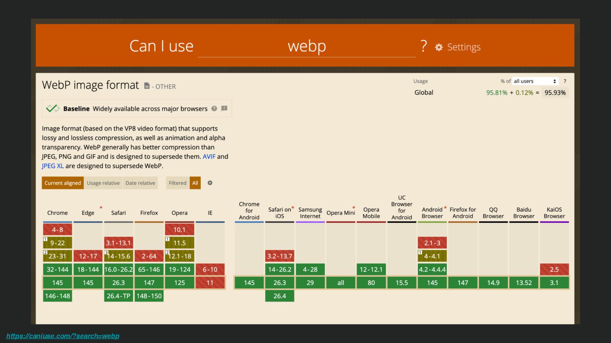Select Firefox 2-64 unsupported cell
Screen dimensions: 611x343
click(149, 256)
